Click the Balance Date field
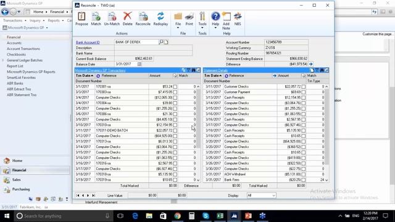The image size is (395, 222). pos(126,64)
